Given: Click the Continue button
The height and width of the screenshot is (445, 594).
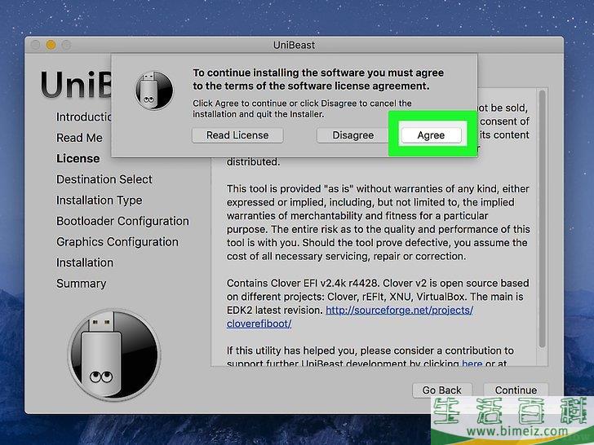Looking at the screenshot, I should point(516,390).
